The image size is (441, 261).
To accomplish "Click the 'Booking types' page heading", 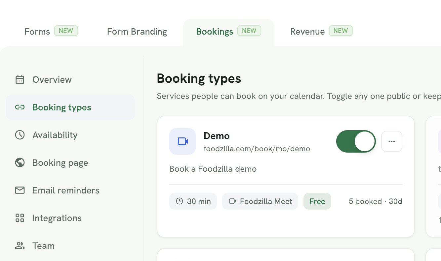I will (199, 79).
